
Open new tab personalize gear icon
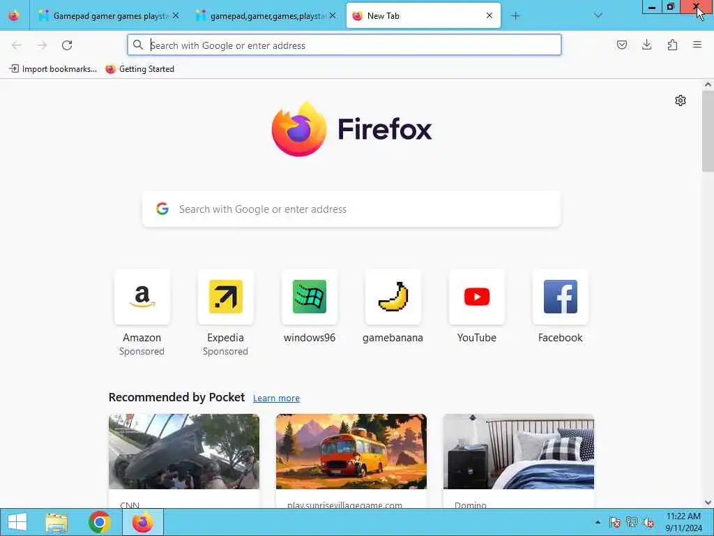click(681, 100)
